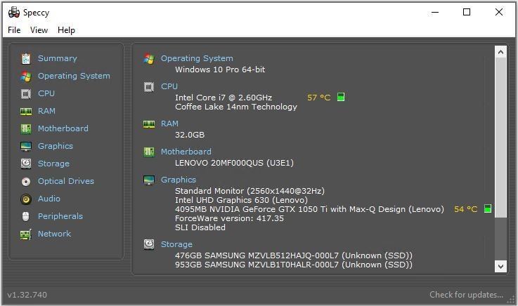Click the CPU chip icon in main panel
518x306 pixels.
(x=149, y=87)
